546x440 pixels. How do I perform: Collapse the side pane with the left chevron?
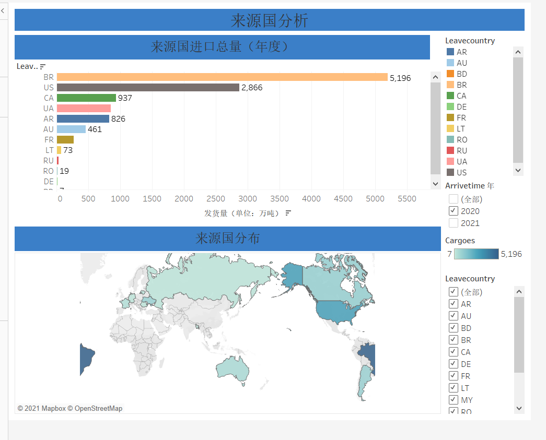coord(2,10)
